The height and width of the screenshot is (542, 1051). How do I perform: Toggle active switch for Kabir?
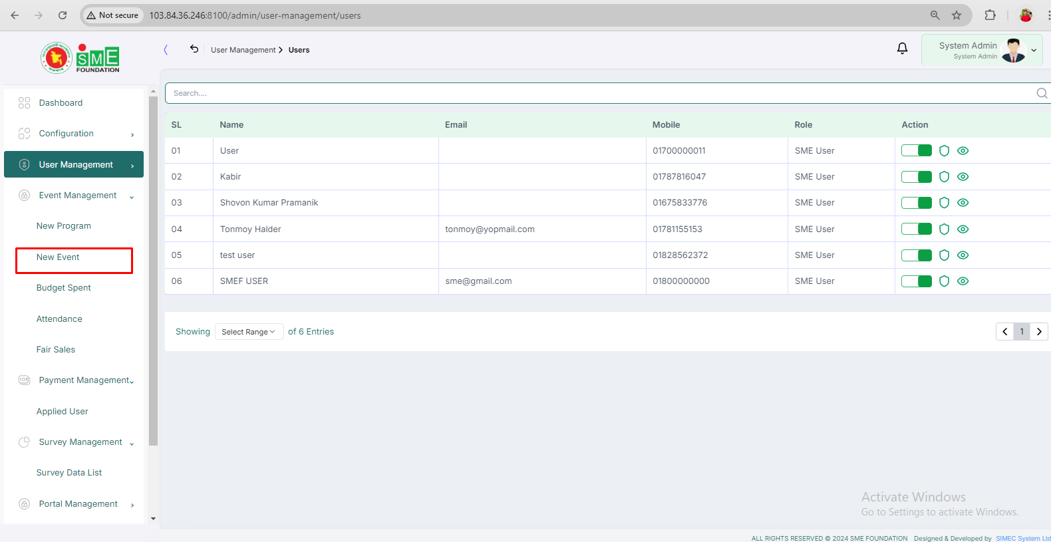[917, 177]
